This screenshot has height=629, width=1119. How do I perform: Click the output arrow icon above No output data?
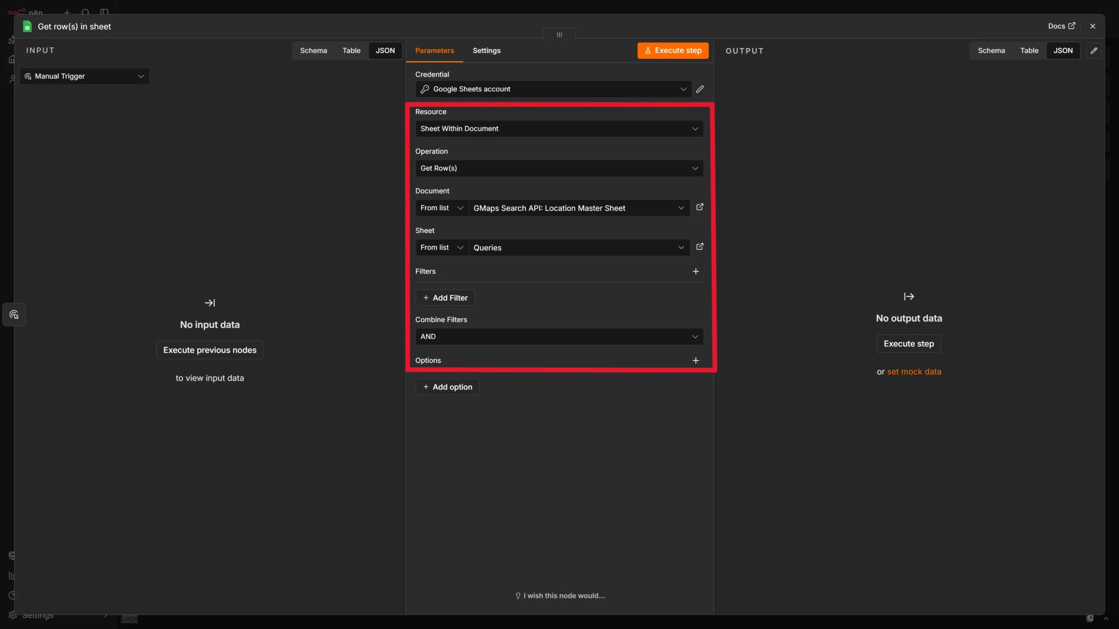point(909,297)
